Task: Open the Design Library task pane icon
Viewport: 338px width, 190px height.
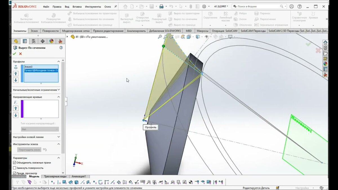Action: pos(325,48)
